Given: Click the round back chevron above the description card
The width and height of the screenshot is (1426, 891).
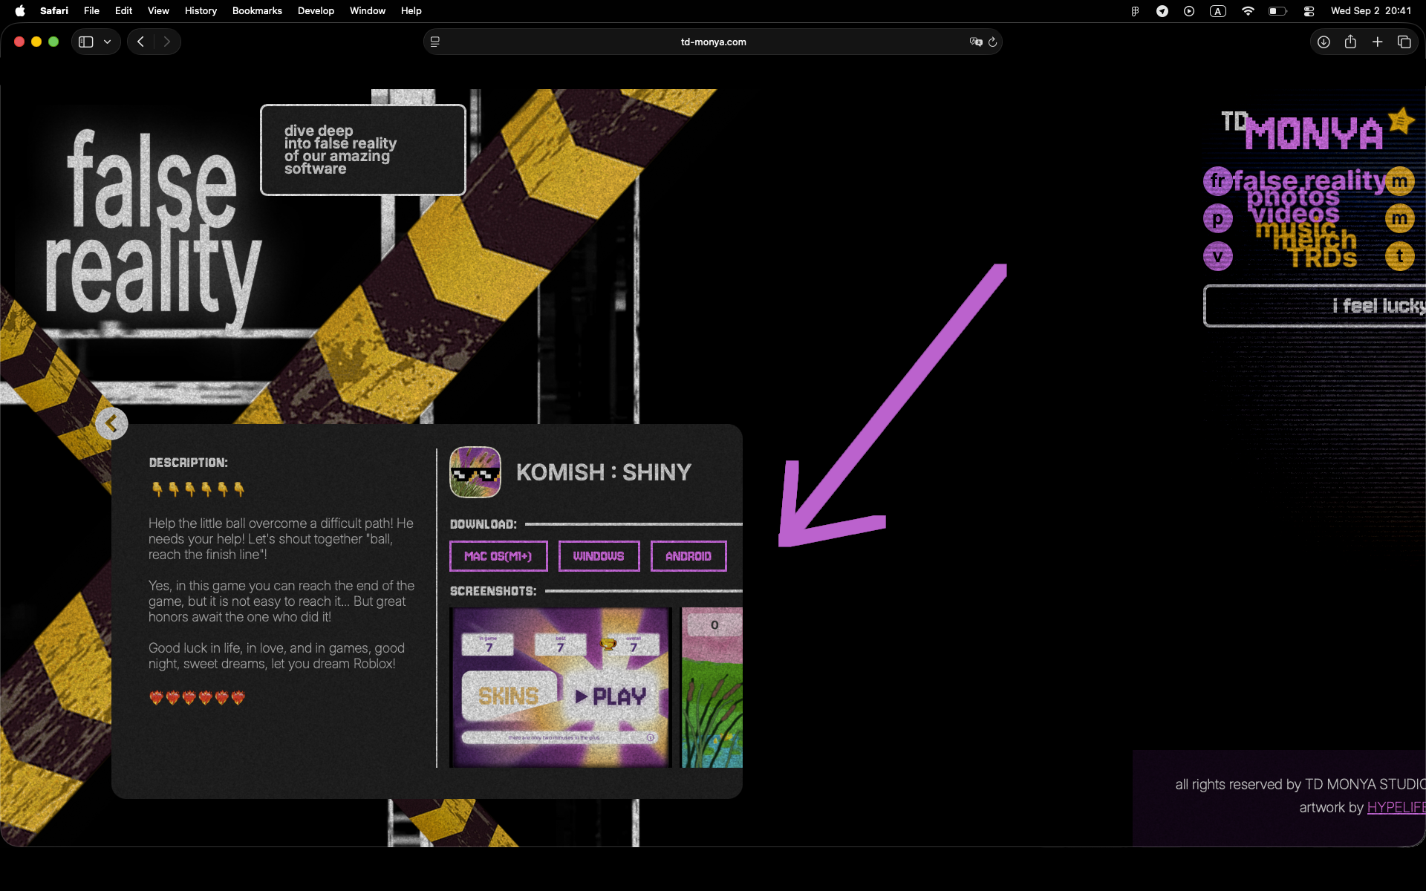Looking at the screenshot, I should coord(111,424).
